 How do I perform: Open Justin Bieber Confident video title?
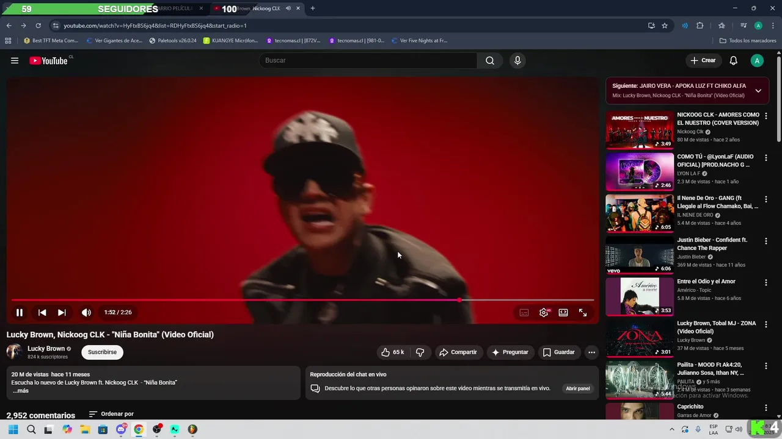pyautogui.click(x=712, y=244)
